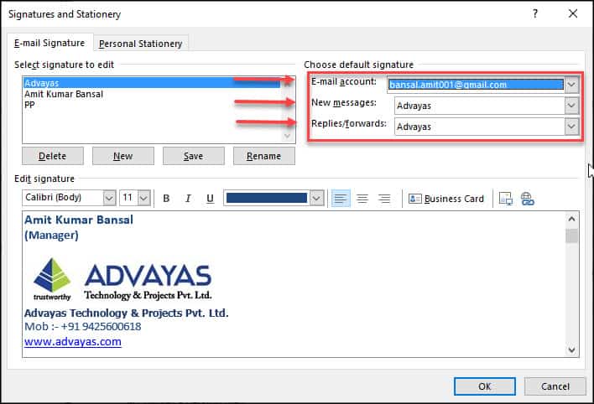This screenshot has height=404, width=594.
Task: Open the Replies/forwards signature dropdown
Action: (571, 127)
